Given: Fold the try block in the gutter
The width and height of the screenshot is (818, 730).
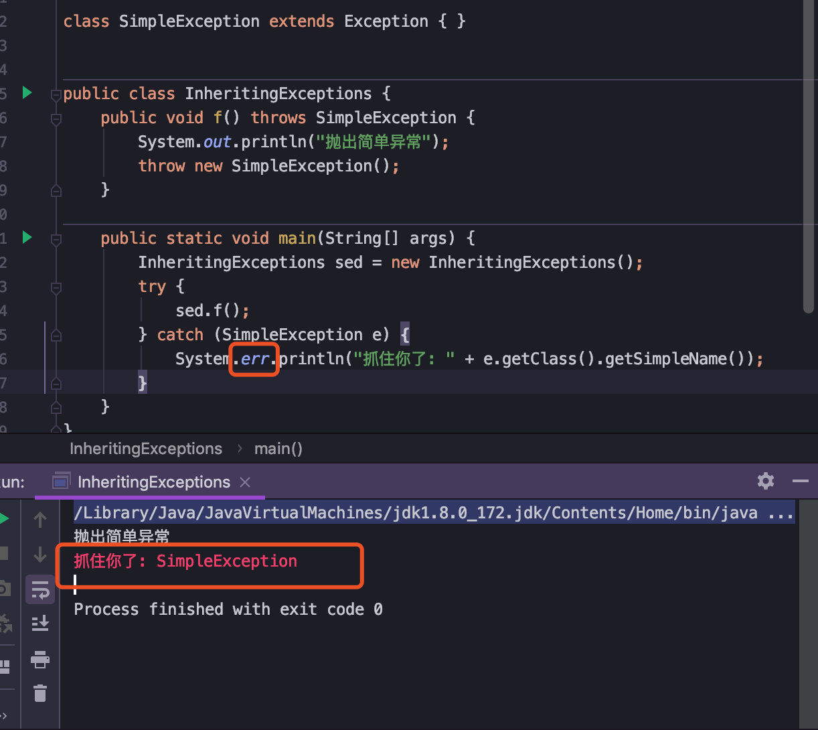Looking at the screenshot, I should pos(56,287).
